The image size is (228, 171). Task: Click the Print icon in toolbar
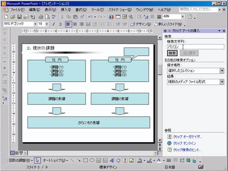pos(41,17)
